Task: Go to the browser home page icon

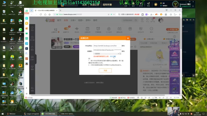Action: click(45, 14)
